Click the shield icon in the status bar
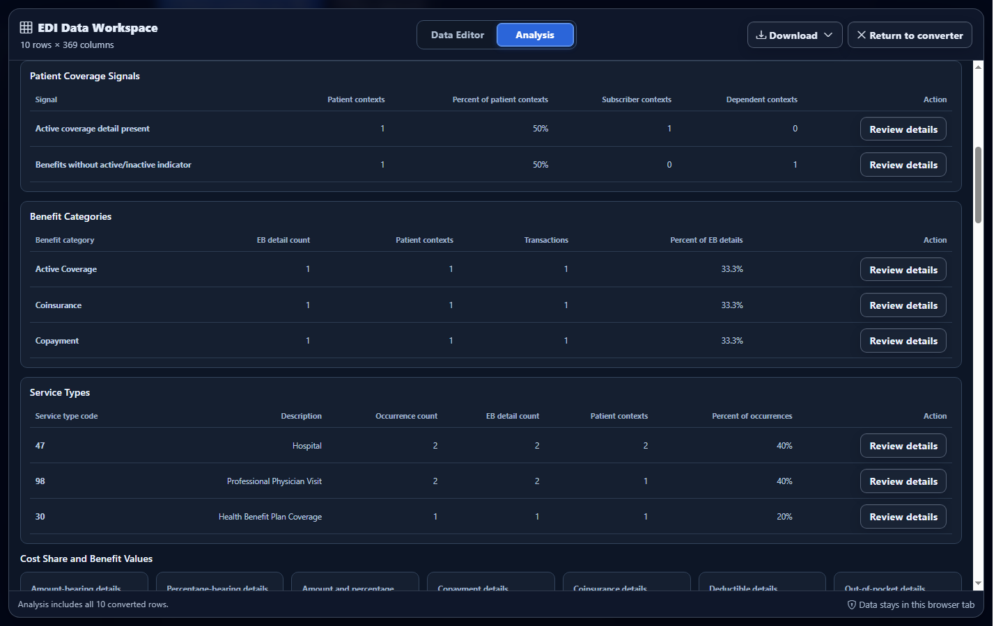The width and height of the screenshot is (1003, 626). click(x=851, y=605)
